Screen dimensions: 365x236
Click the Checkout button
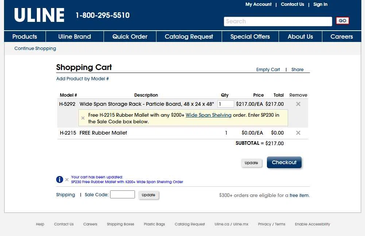tap(284, 163)
